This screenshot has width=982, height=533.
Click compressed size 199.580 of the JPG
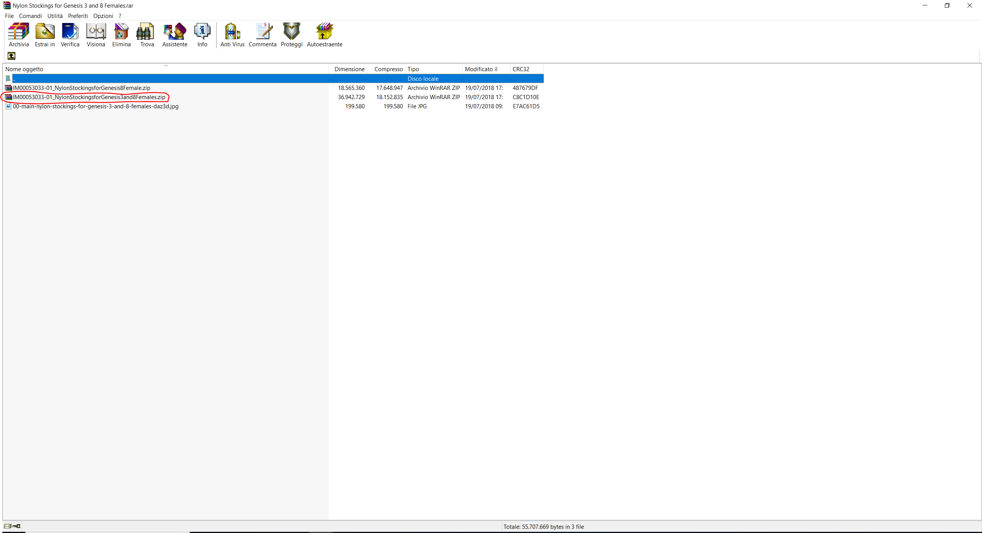[x=393, y=106]
